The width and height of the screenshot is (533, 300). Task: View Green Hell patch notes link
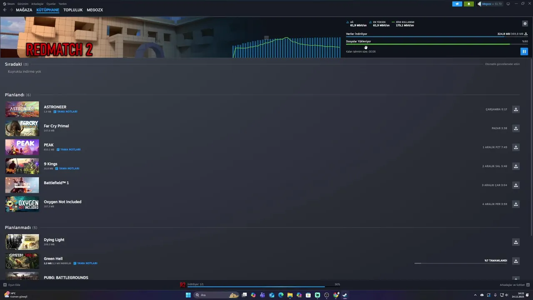85,263
